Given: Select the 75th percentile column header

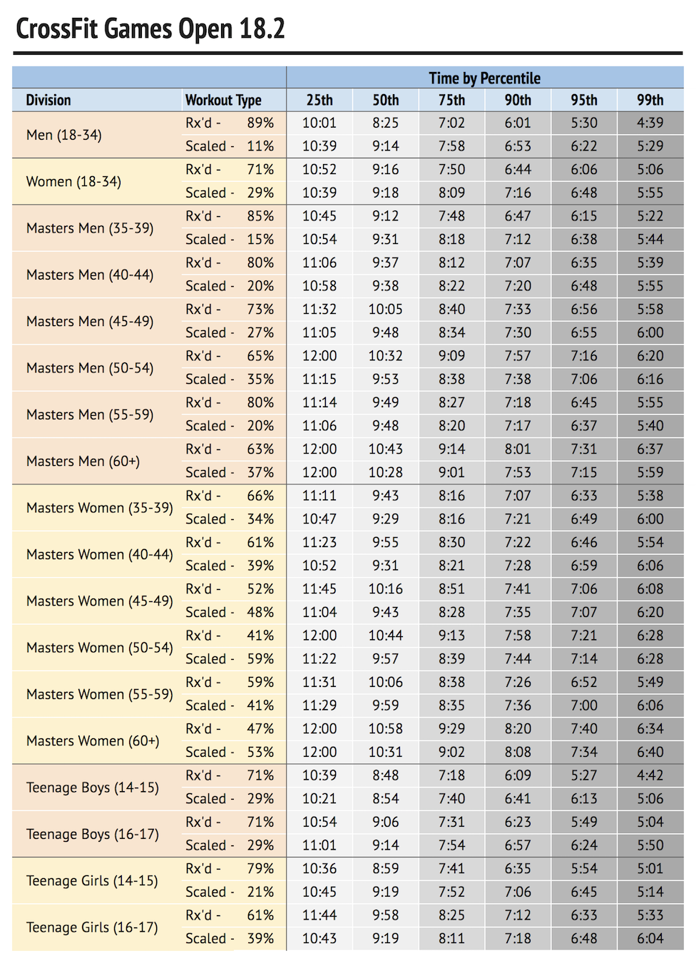Looking at the screenshot, I should (451, 100).
